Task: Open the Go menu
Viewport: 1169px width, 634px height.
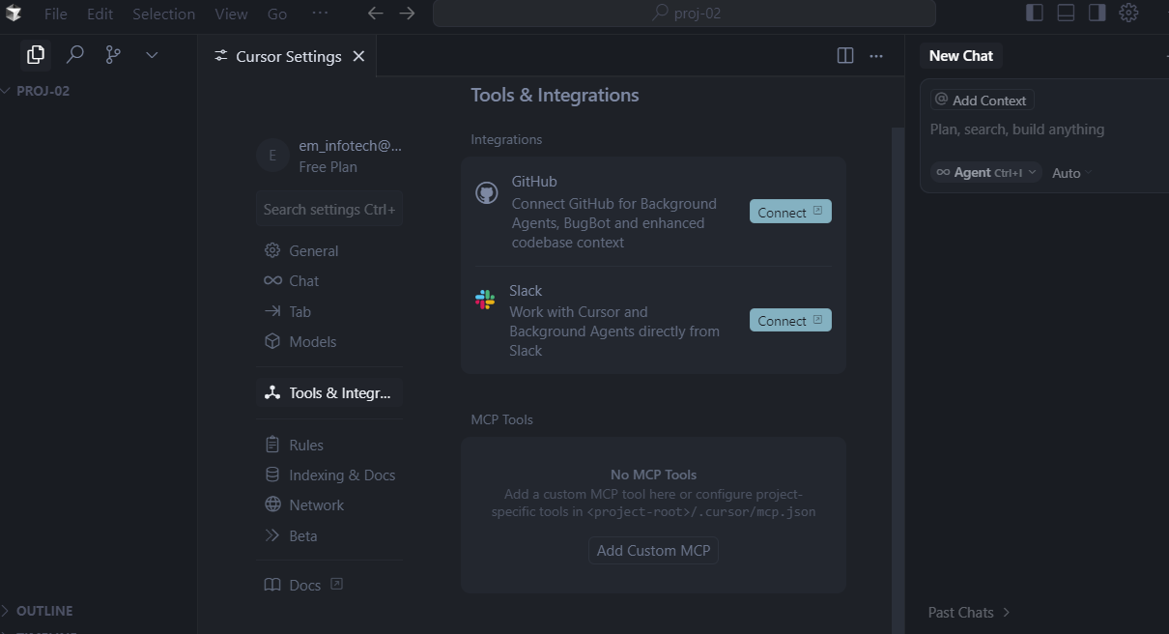Action: (277, 14)
